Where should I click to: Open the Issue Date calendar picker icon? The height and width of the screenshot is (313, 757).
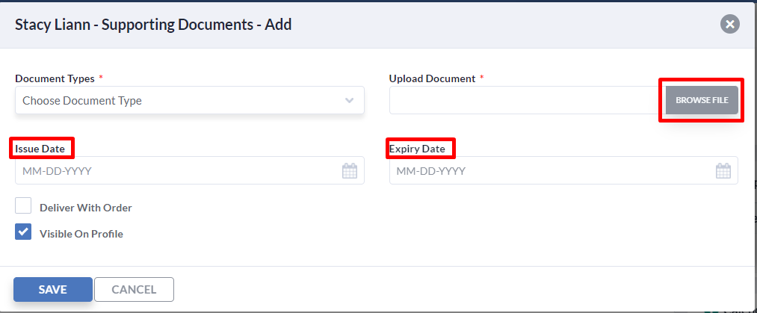coord(350,171)
